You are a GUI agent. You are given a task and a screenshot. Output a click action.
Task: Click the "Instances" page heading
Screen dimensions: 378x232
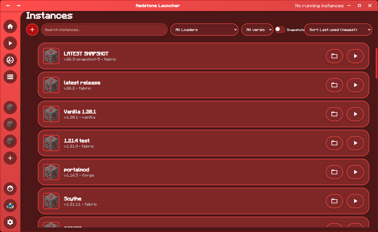pos(49,15)
